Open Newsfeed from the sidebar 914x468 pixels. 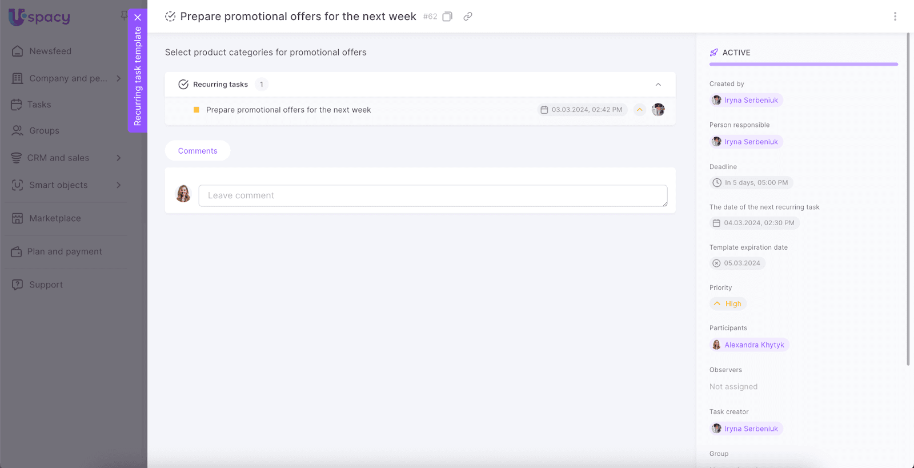(x=50, y=51)
